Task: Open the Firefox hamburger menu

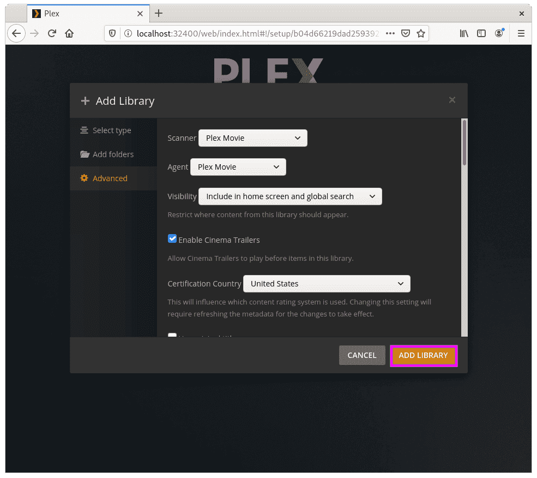Action: (x=521, y=33)
